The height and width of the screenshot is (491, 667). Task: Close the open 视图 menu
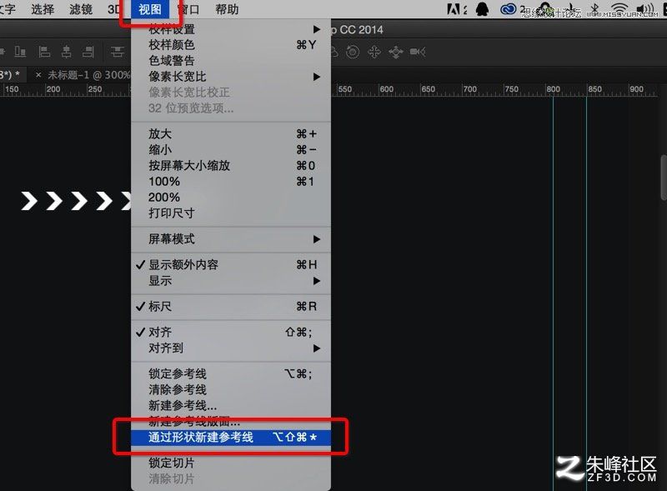click(x=150, y=9)
